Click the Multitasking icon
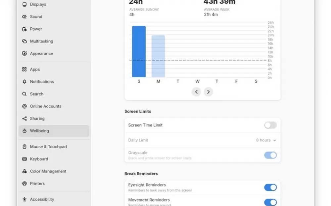This screenshot has height=206, width=331. [x=24, y=41]
